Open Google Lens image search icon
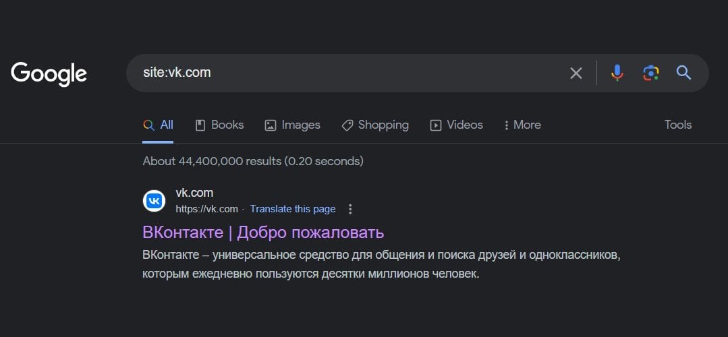Screen dimensions: 728x337 [651, 73]
